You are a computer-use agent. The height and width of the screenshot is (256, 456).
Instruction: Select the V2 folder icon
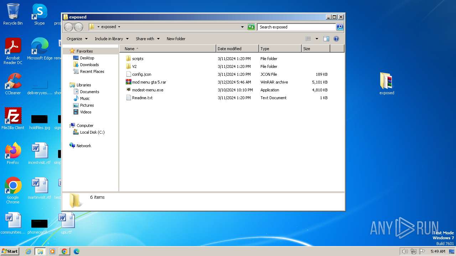[129, 66]
